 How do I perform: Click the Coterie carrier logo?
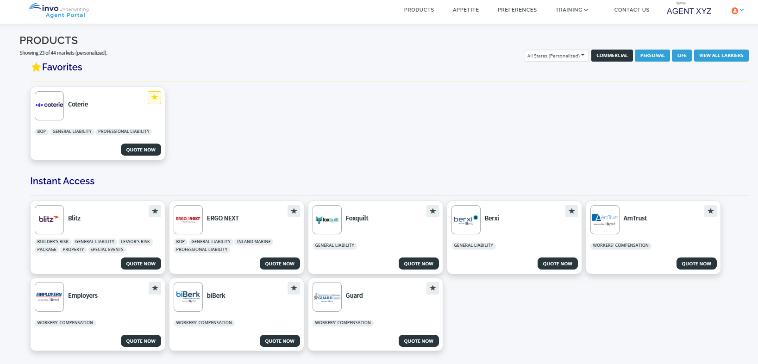(49, 106)
